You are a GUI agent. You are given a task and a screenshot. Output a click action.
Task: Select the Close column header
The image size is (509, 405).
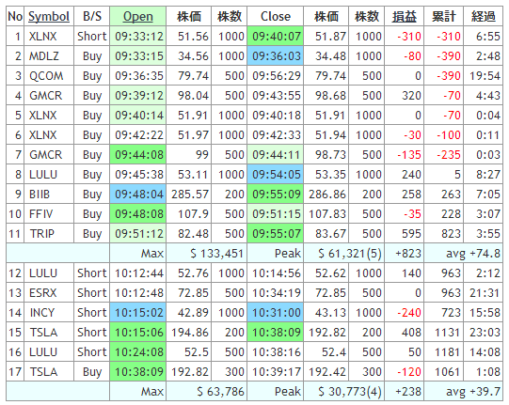[x=276, y=16]
